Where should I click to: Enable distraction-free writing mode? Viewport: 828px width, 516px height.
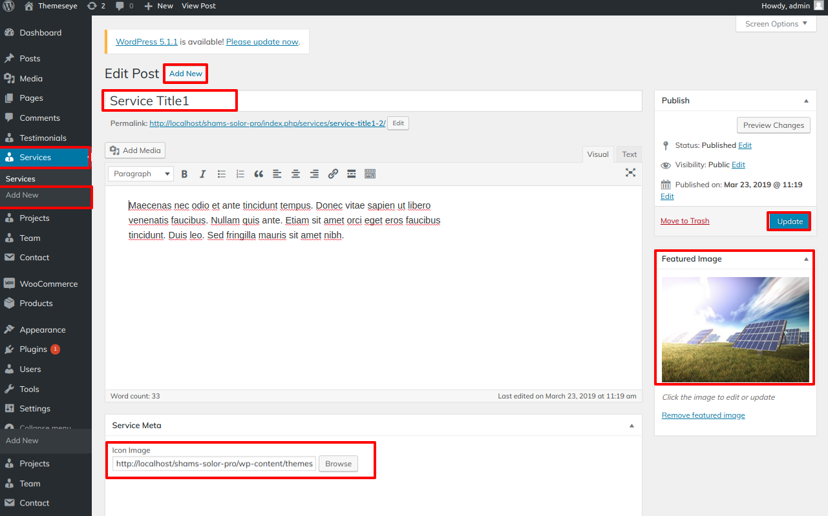[630, 172]
